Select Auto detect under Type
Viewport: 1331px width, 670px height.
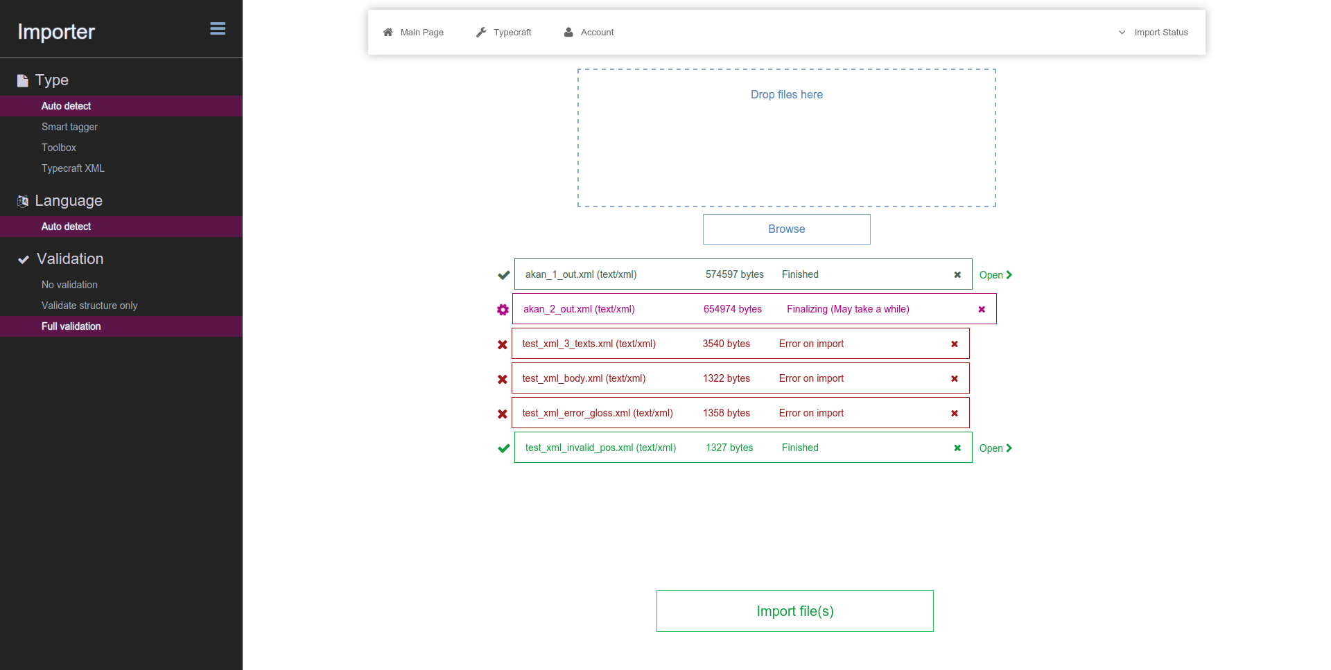tap(121, 106)
